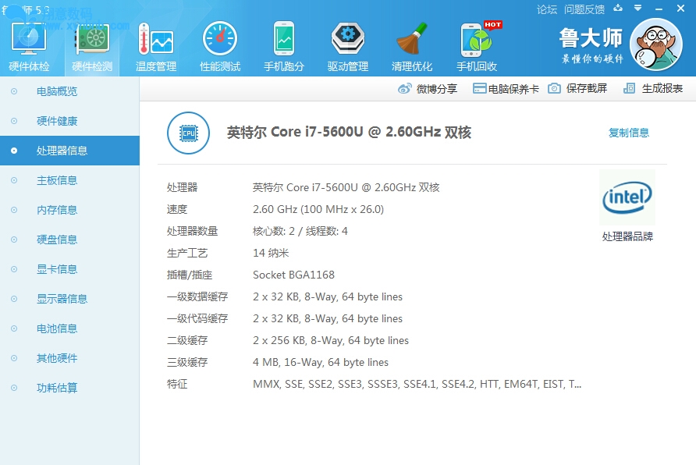This screenshot has height=465, width=696.
Task: Select 处理器信息 in the sidebar
Action: 69,151
